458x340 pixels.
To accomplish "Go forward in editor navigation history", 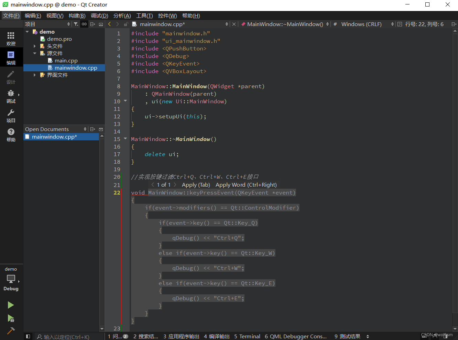I will coord(118,24).
